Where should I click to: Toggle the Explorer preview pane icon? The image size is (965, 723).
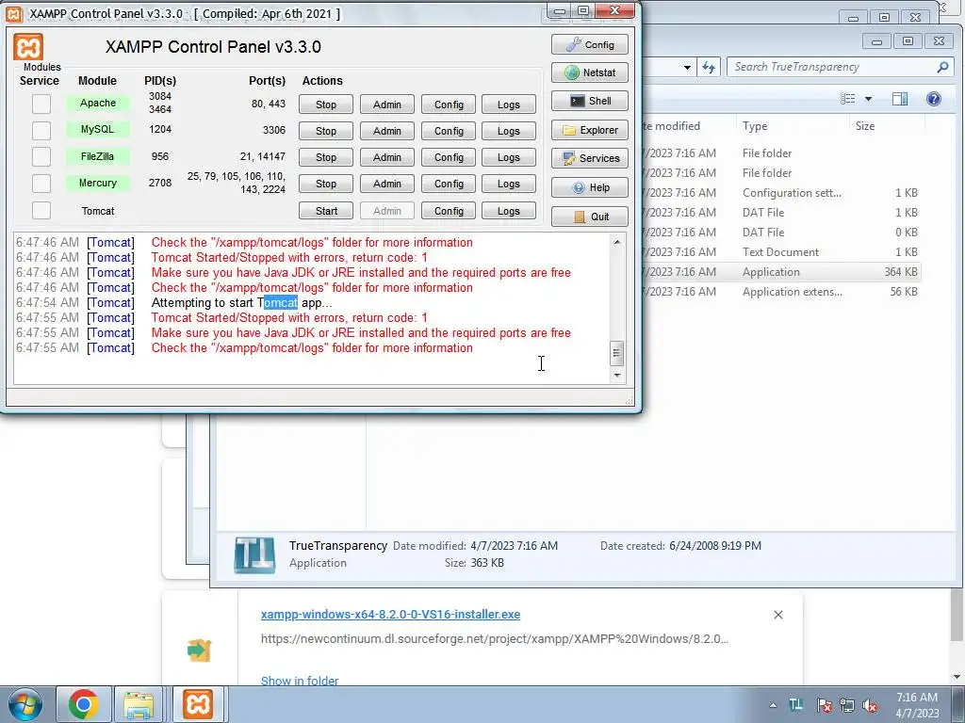pos(900,98)
